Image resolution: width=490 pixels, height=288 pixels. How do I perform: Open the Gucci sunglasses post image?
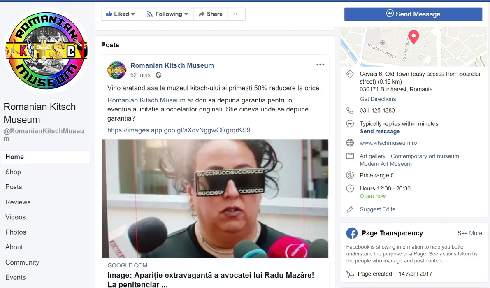tap(215, 199)
